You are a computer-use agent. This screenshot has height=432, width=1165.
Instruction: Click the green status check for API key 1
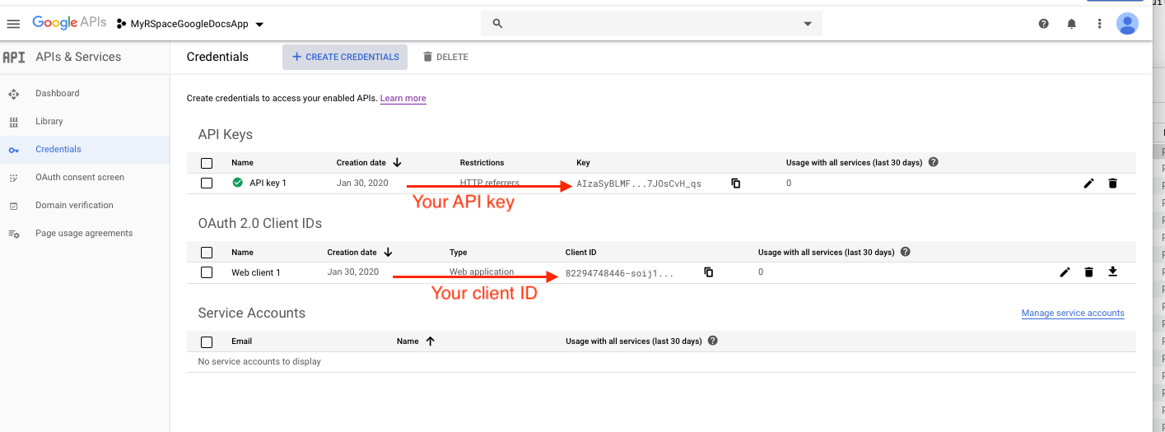[x=237, y=183]
